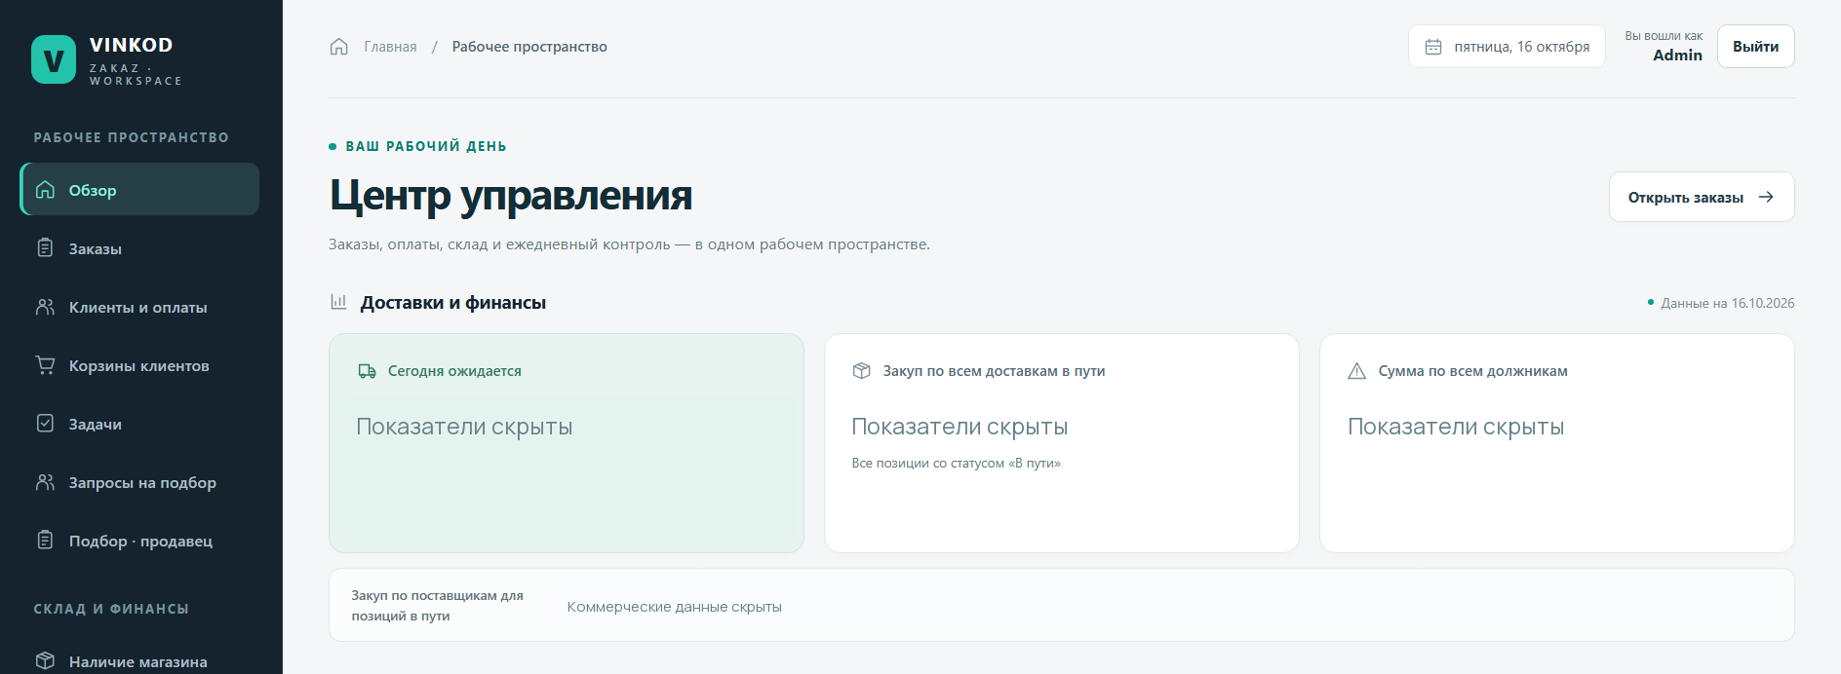Open the Сегодня ожидается card
The width and height of the screenshot is (1841, 674).
(567, 443)
